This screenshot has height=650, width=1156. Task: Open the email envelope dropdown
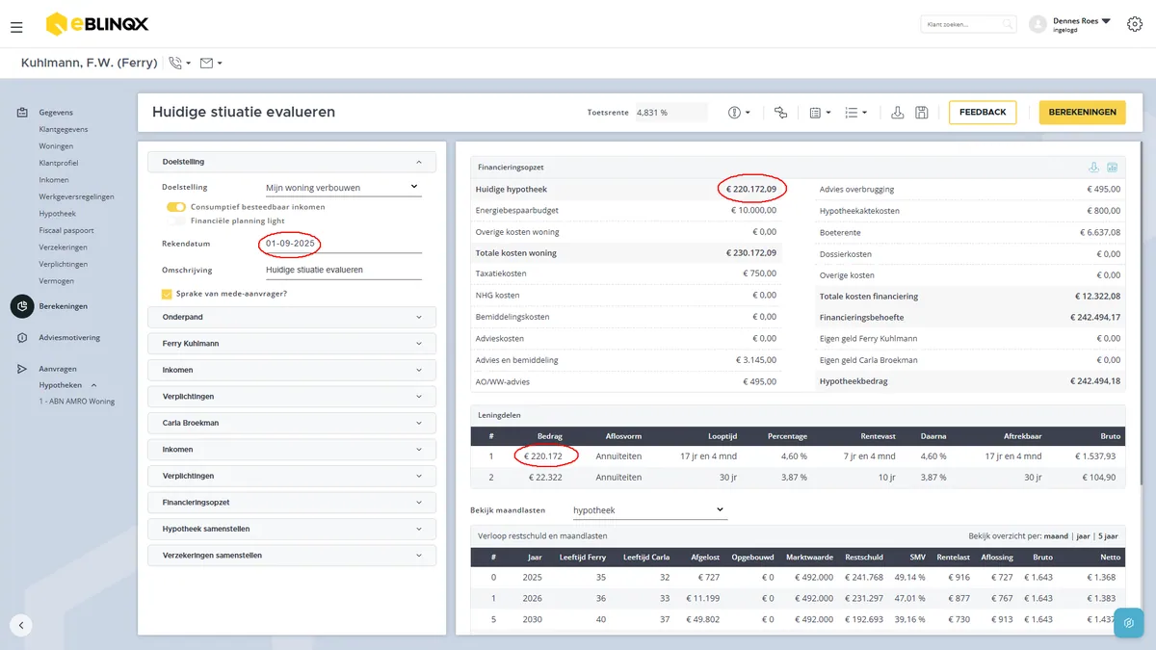(x=211, y=63)
